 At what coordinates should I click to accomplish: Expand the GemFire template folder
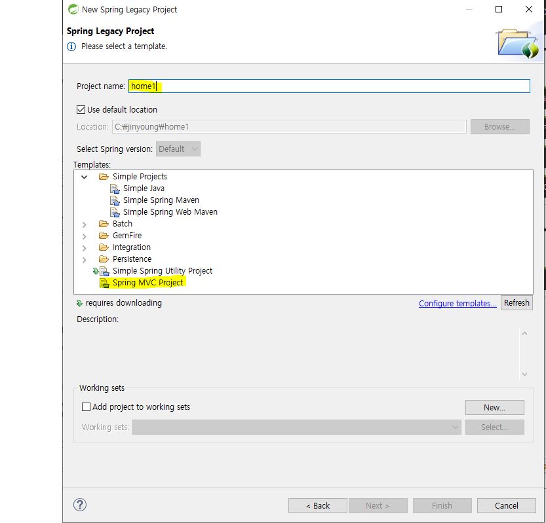[85, 236]
